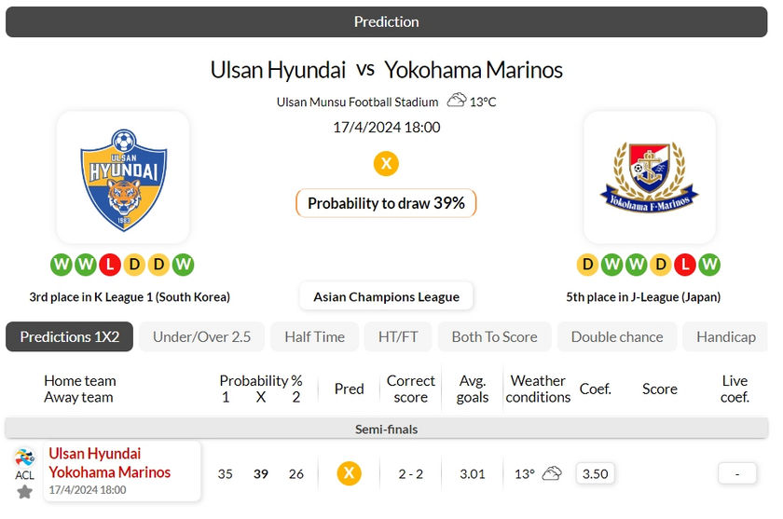
Task: Switch to Double chance tab
Action: 617,337
